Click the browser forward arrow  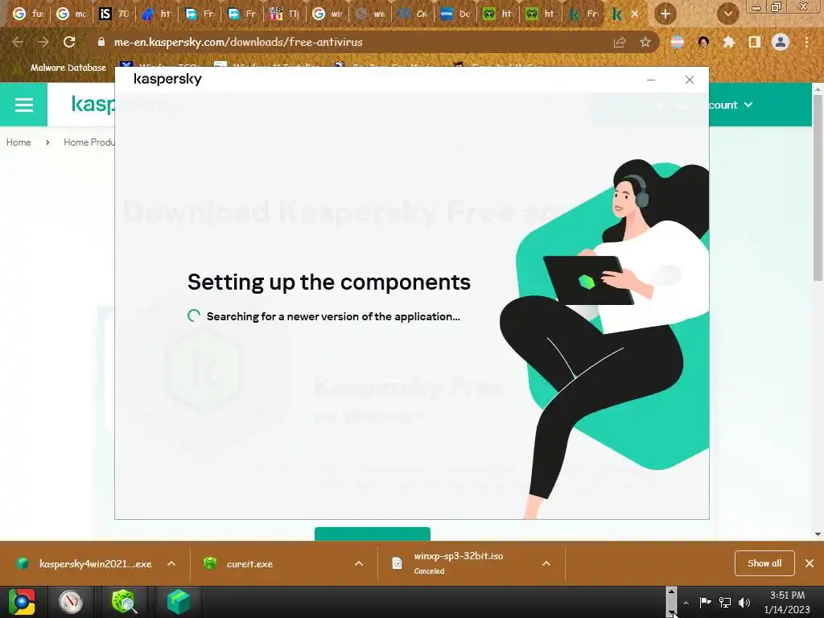click(43, 42)
